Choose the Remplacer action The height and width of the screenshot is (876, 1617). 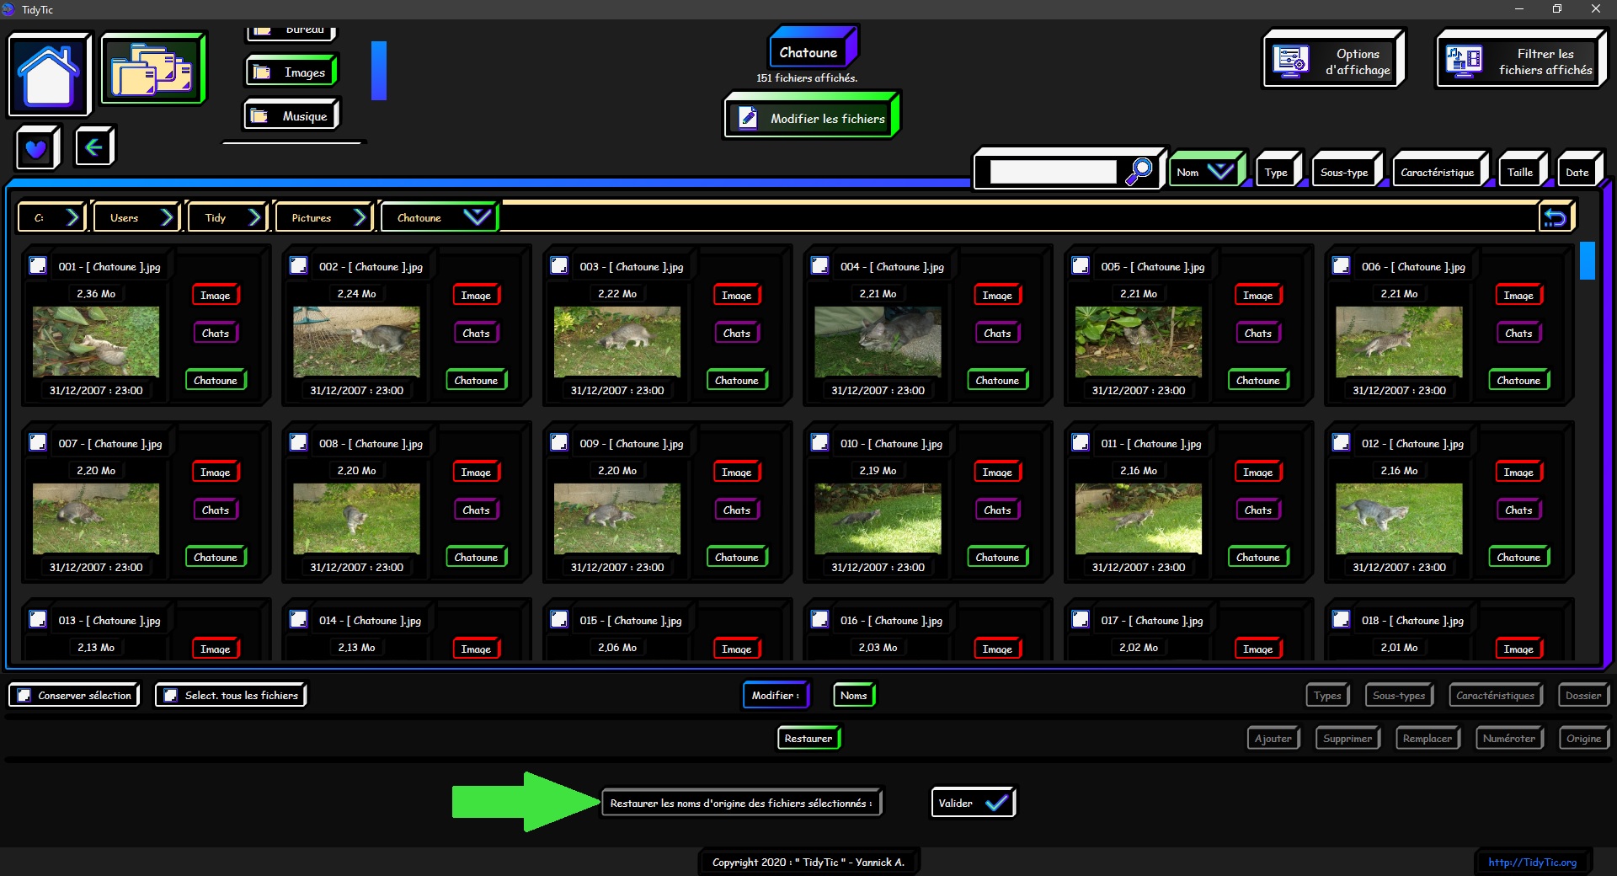(1428, 738)
